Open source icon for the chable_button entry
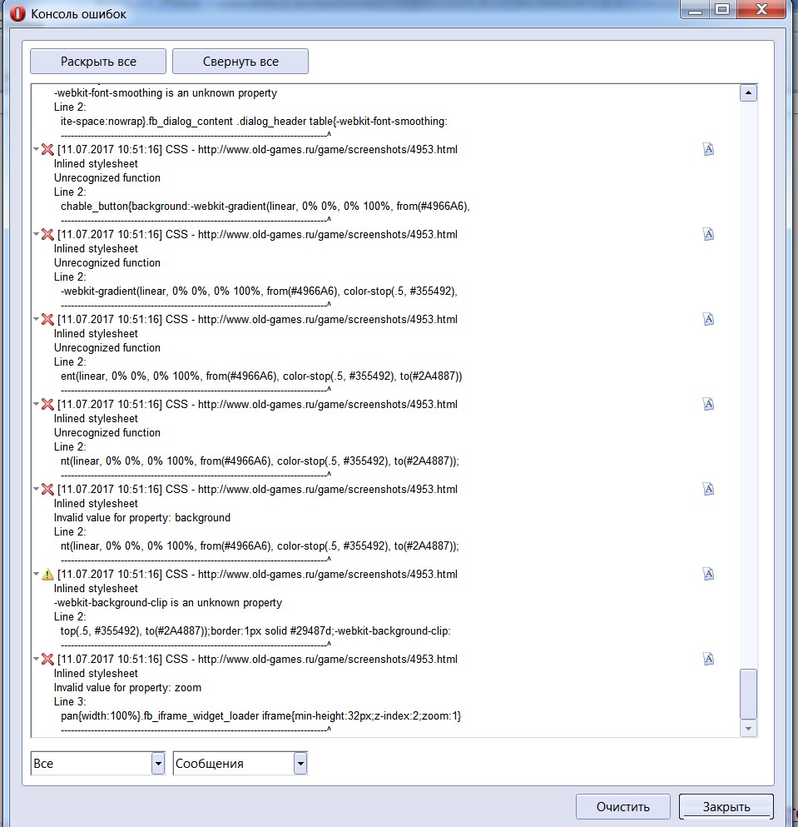 click(x=708, y=149)
